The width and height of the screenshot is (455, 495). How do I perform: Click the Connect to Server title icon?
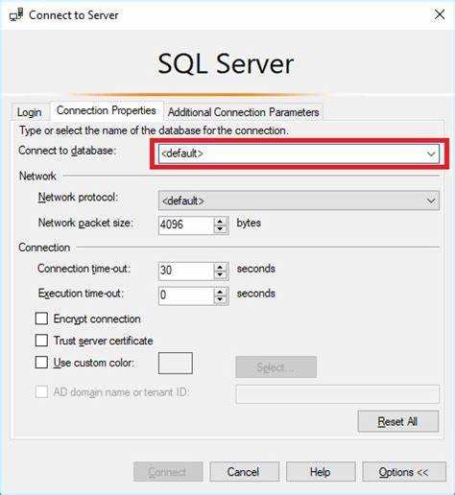coord(16,14)
